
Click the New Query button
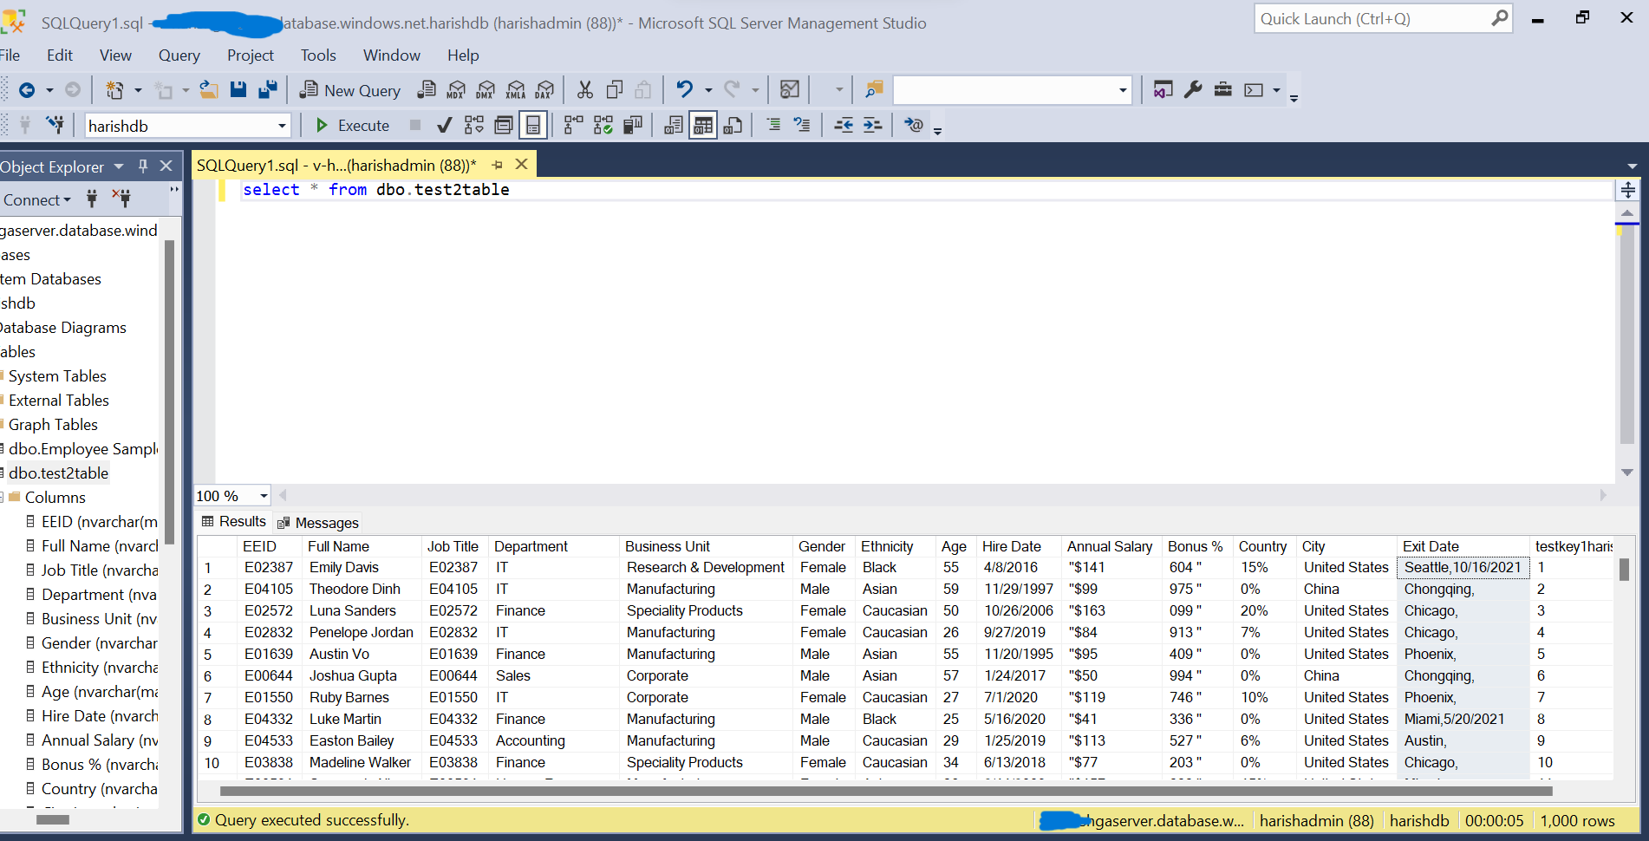350,90
